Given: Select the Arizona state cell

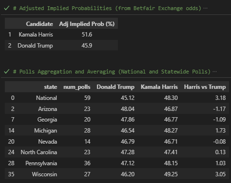Looking at the screenshot, I should point(48,109).
